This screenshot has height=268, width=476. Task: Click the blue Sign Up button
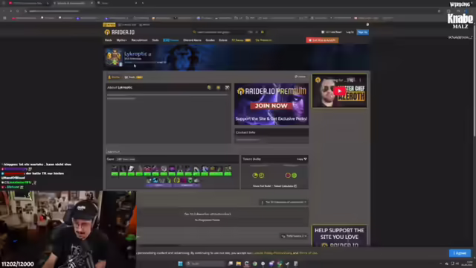click(x=362, y=32)
